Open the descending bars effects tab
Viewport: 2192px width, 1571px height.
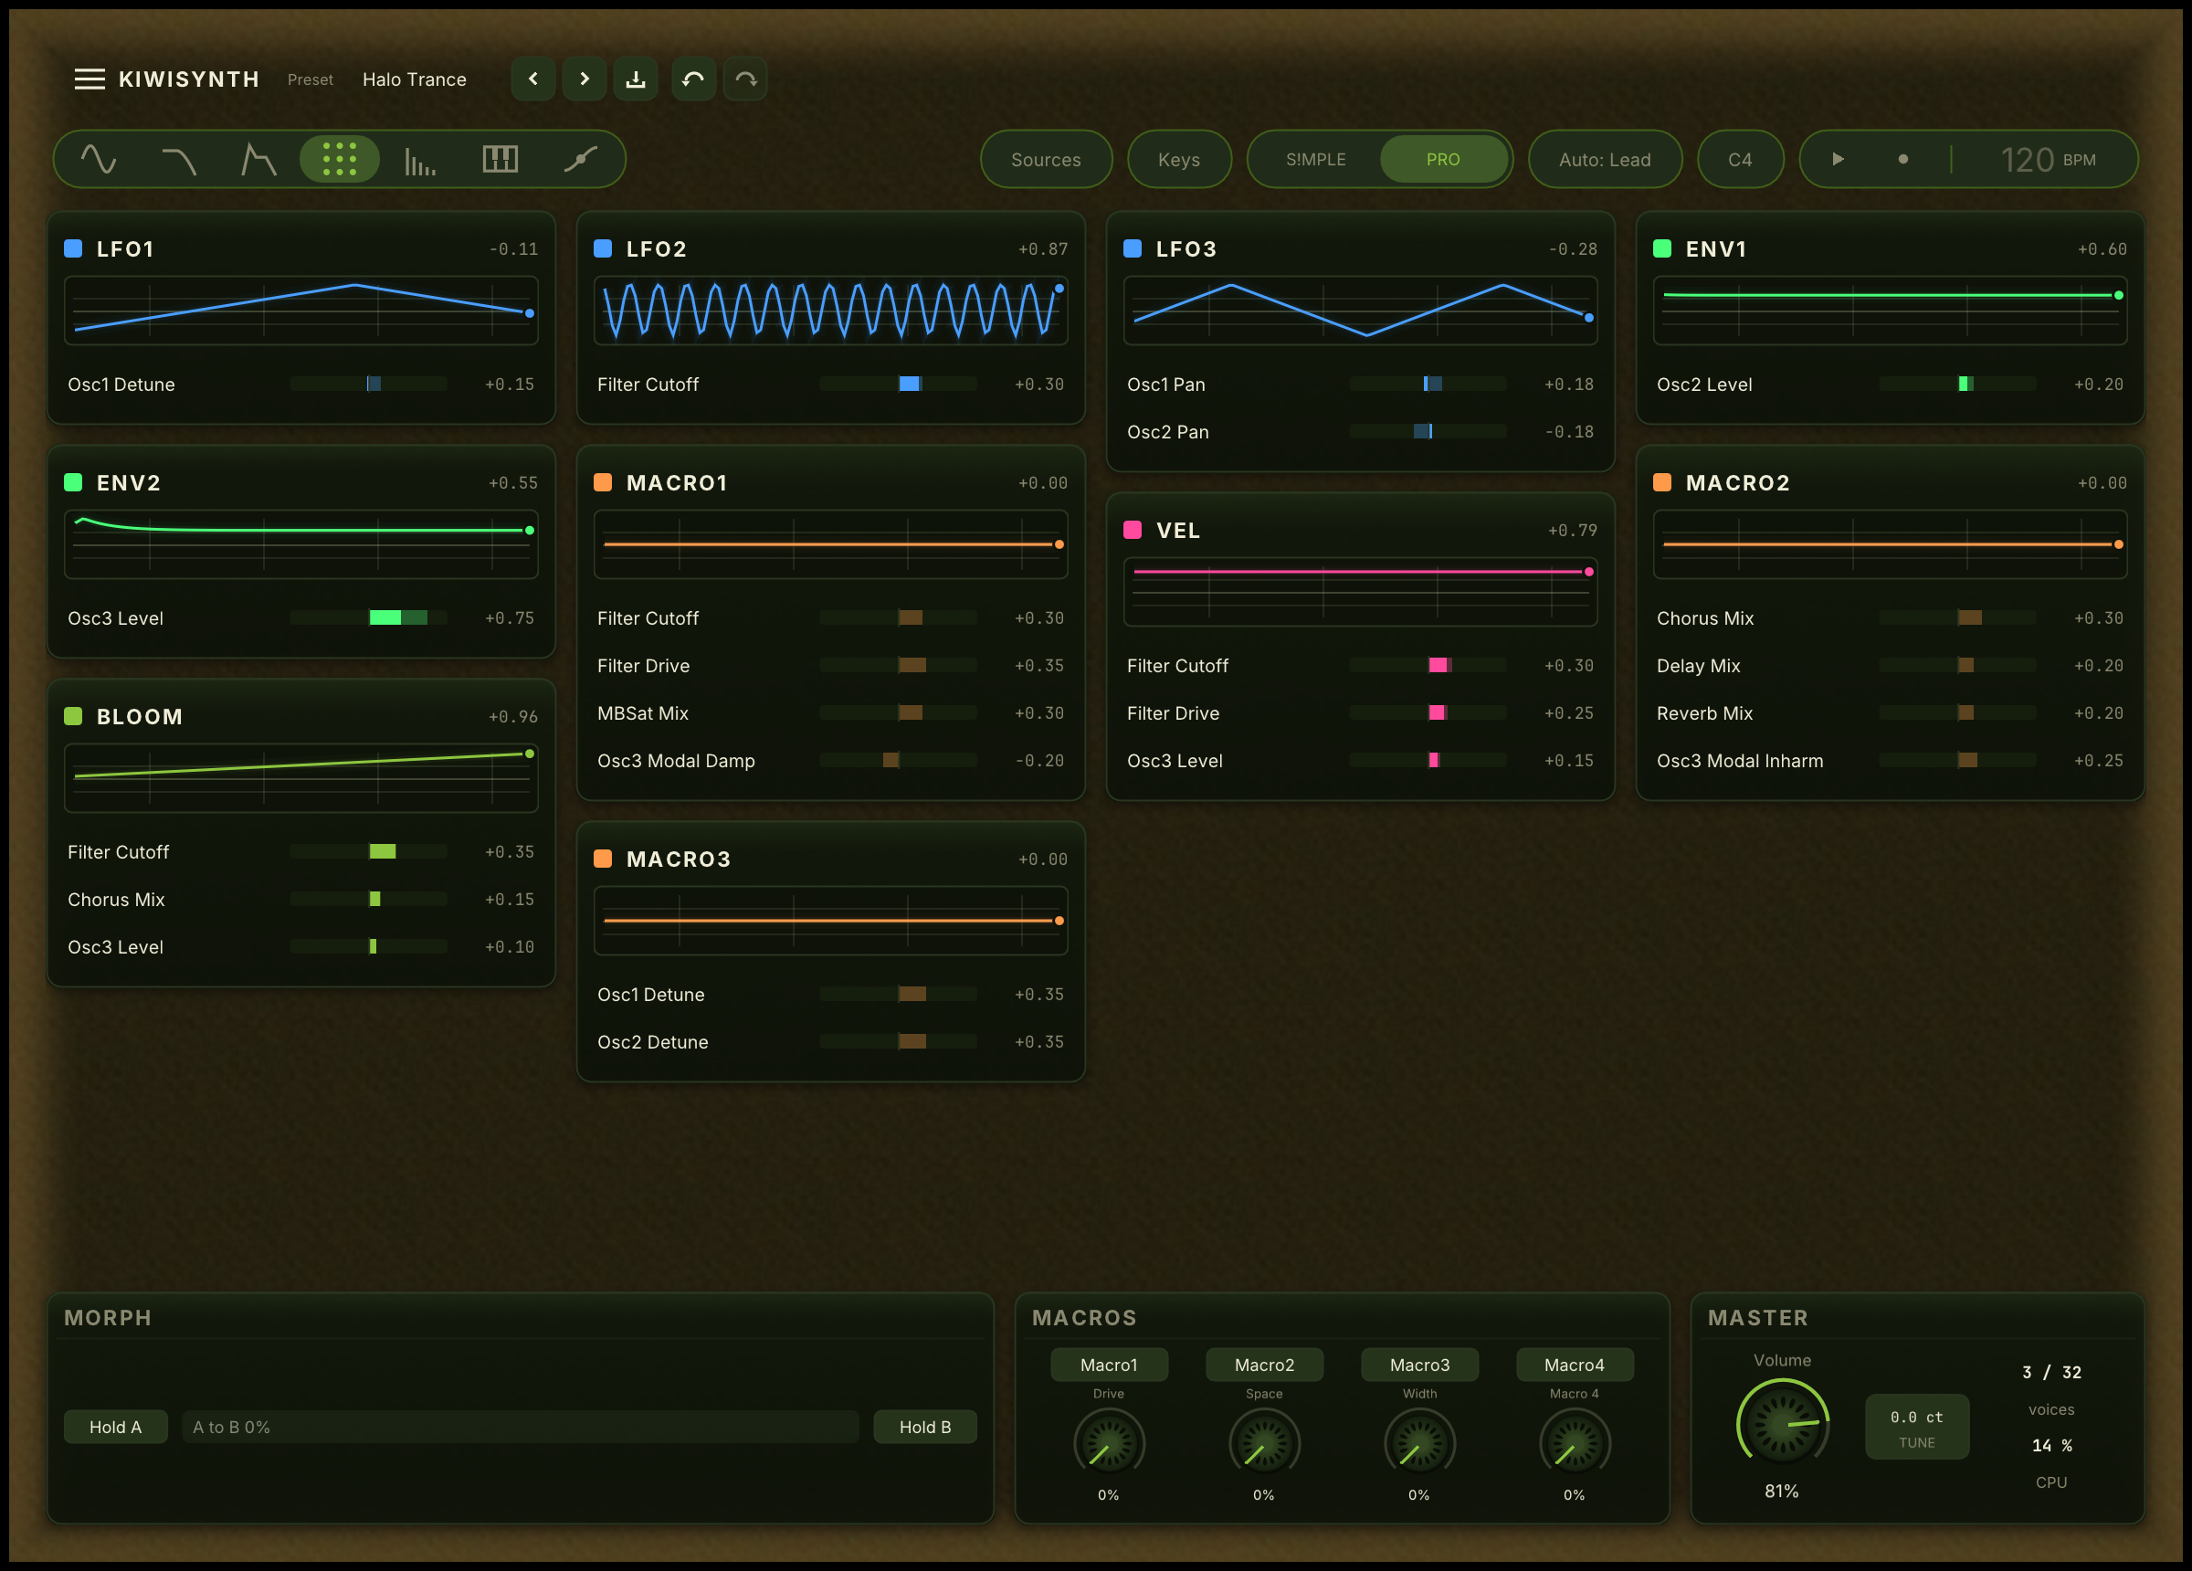point(419,160)
